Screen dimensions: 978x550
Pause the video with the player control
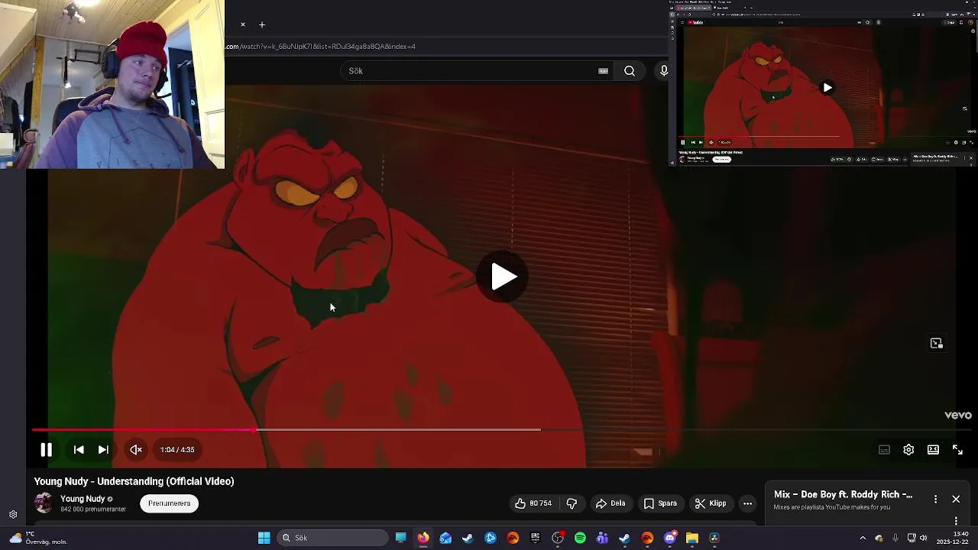pyautogui.click(x=46, y=450)
